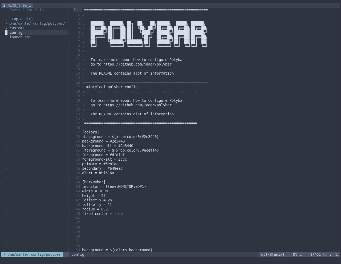Screen dimensions: 341x264
Task: Open launch.sh* in the file tree
Action: pyautogui.click(x=20, y=37)
